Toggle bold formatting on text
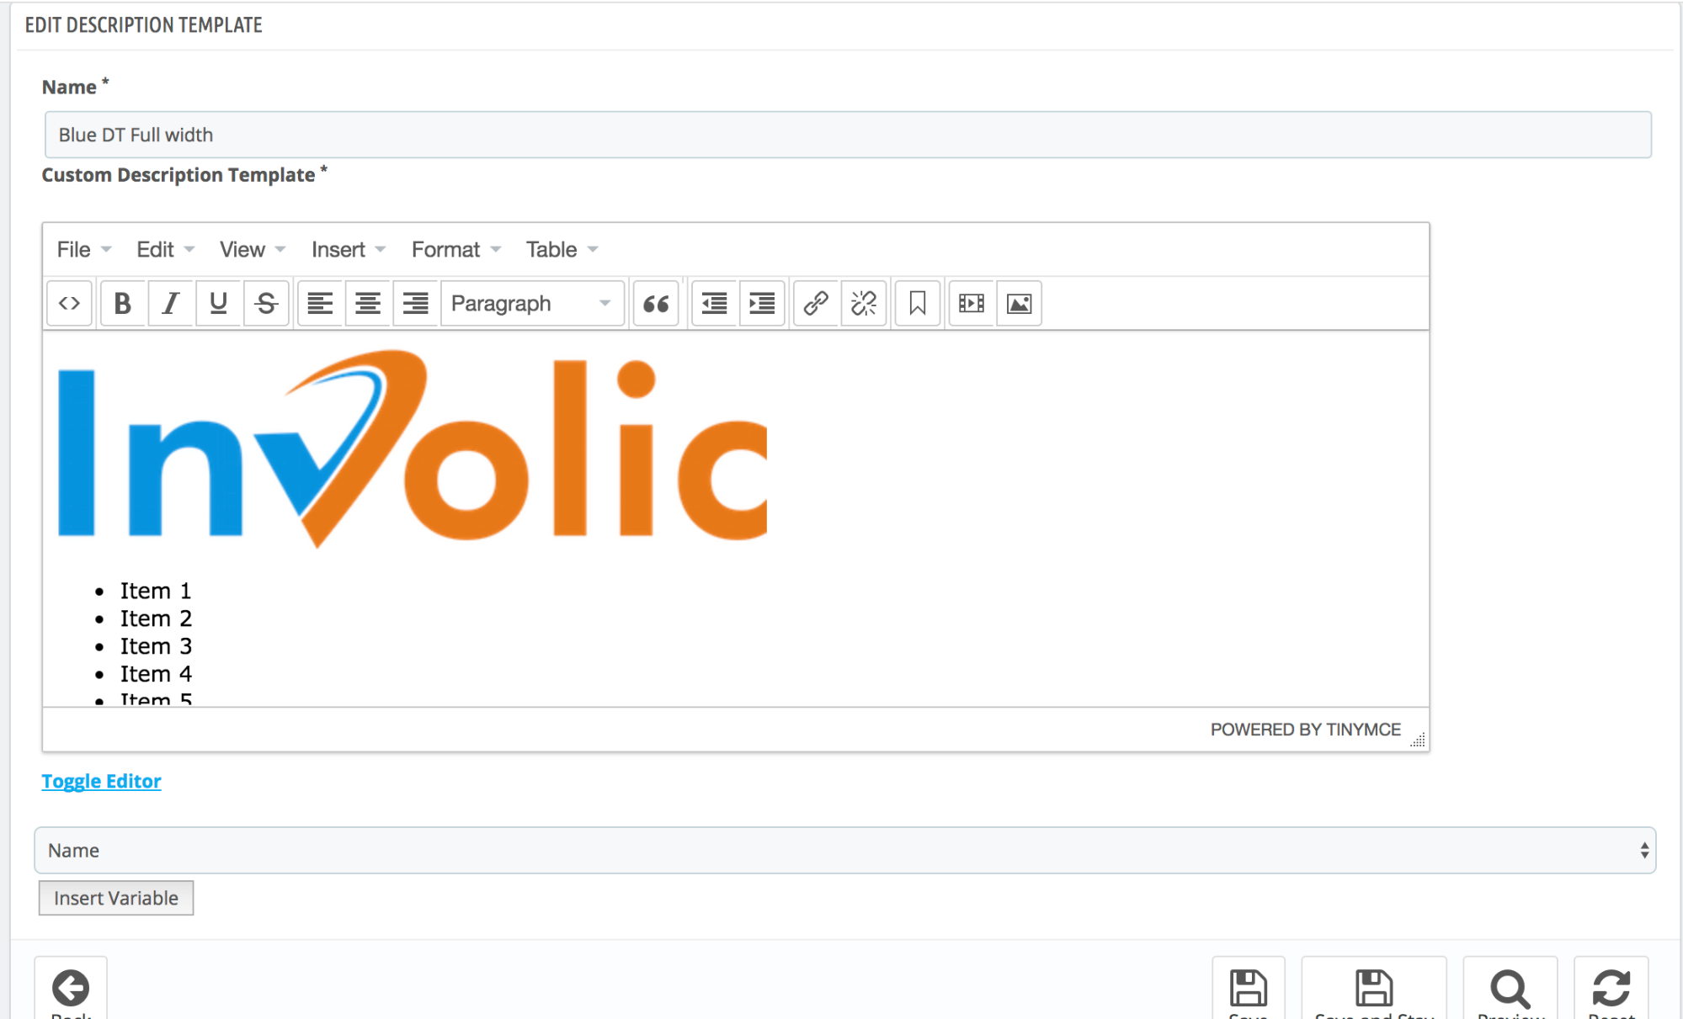The image size is (1683, 1019). click(x=120, y=303)
